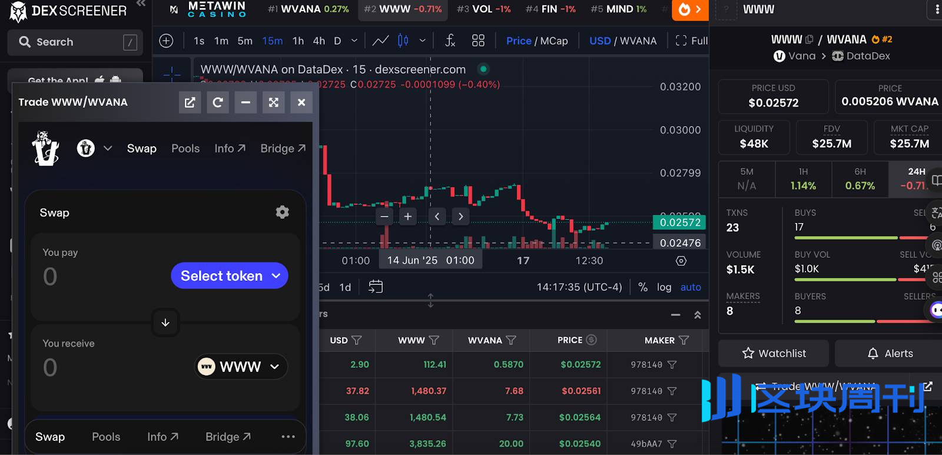
Task: Open more options in bottom nav
Action: coord(288,437)
